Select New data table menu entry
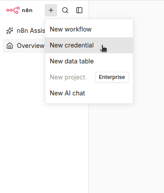Screen dimensions: 164x193 [89, 61]
